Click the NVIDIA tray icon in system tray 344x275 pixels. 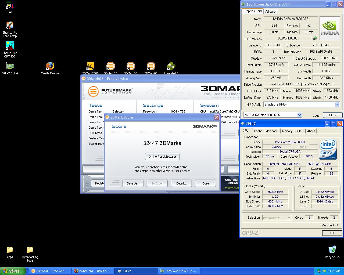(x=324, y=271)
